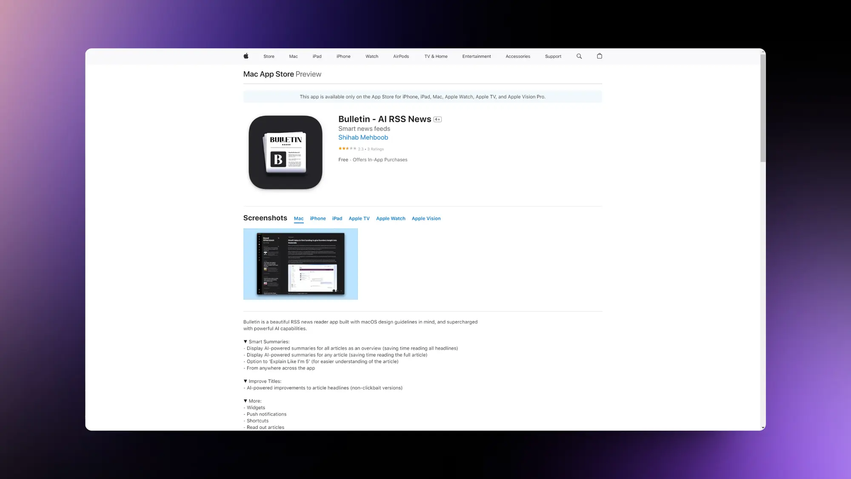Click the 'Push notifications' list line
Image resolution: width=851 pixels, height=479 pixels.
265,414
